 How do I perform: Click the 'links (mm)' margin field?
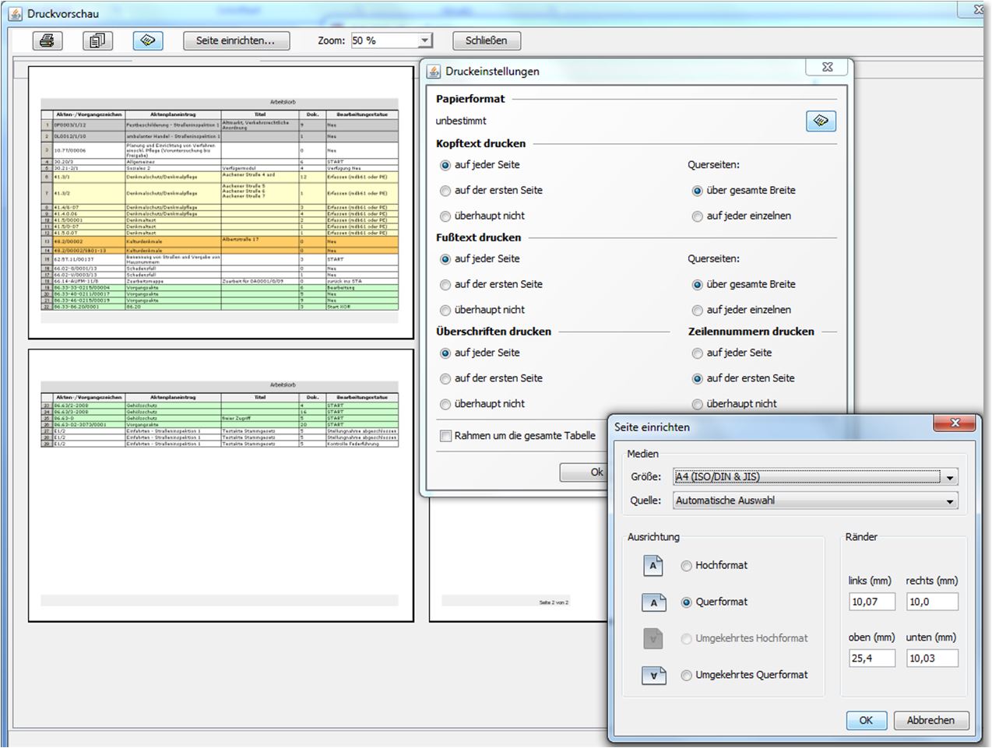(872, 602)
